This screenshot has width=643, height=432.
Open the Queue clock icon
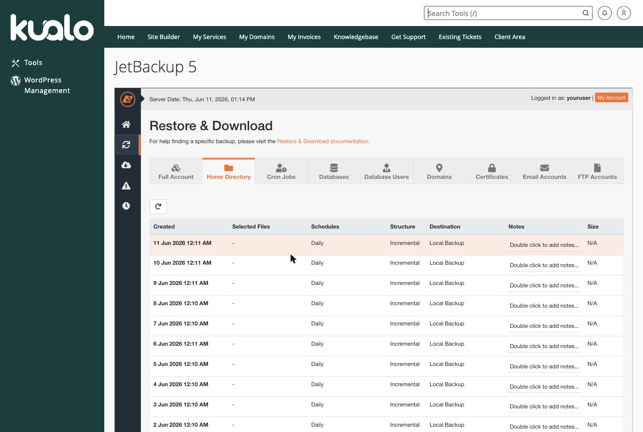(x=126, y=206)
